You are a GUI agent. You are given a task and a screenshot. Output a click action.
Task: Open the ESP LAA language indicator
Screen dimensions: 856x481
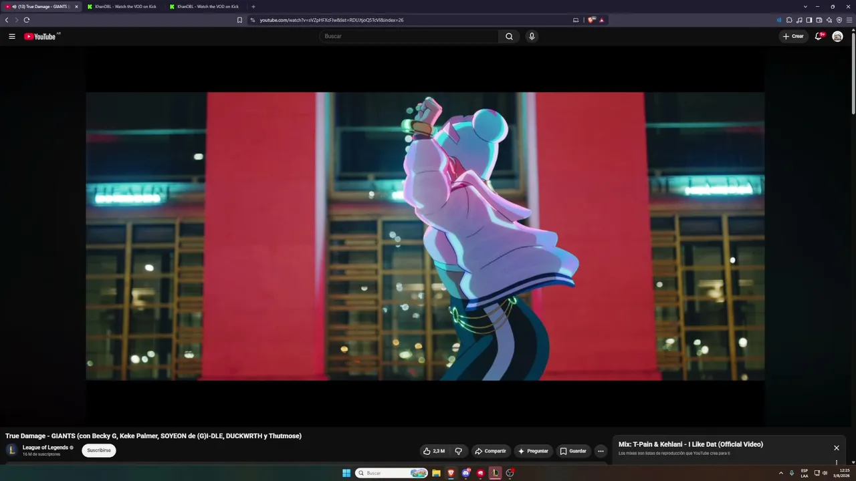click(x=805, y=473)
